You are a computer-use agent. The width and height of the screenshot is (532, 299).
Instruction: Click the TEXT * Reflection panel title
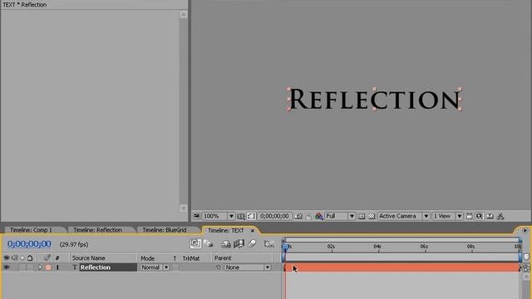point(25,5)
